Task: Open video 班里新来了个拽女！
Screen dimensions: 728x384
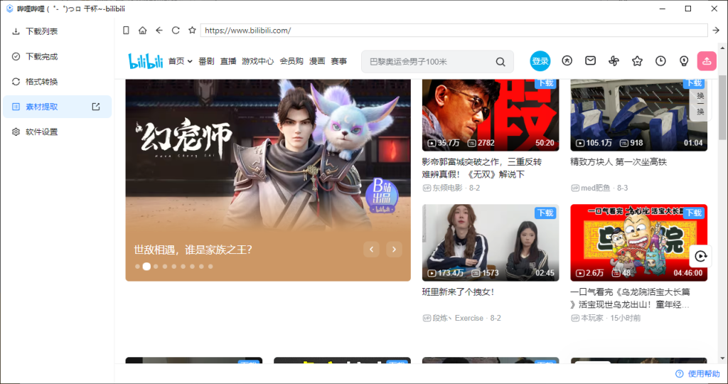Action: point(459,292)
